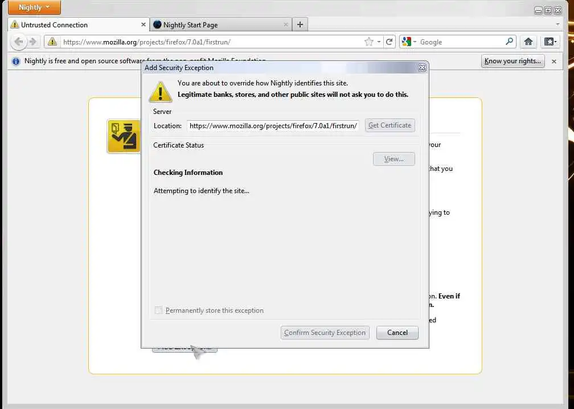The image size is (574, 409).
Task: Switch to the Nightly Start Page tab
Action: (x=221, y=25)
